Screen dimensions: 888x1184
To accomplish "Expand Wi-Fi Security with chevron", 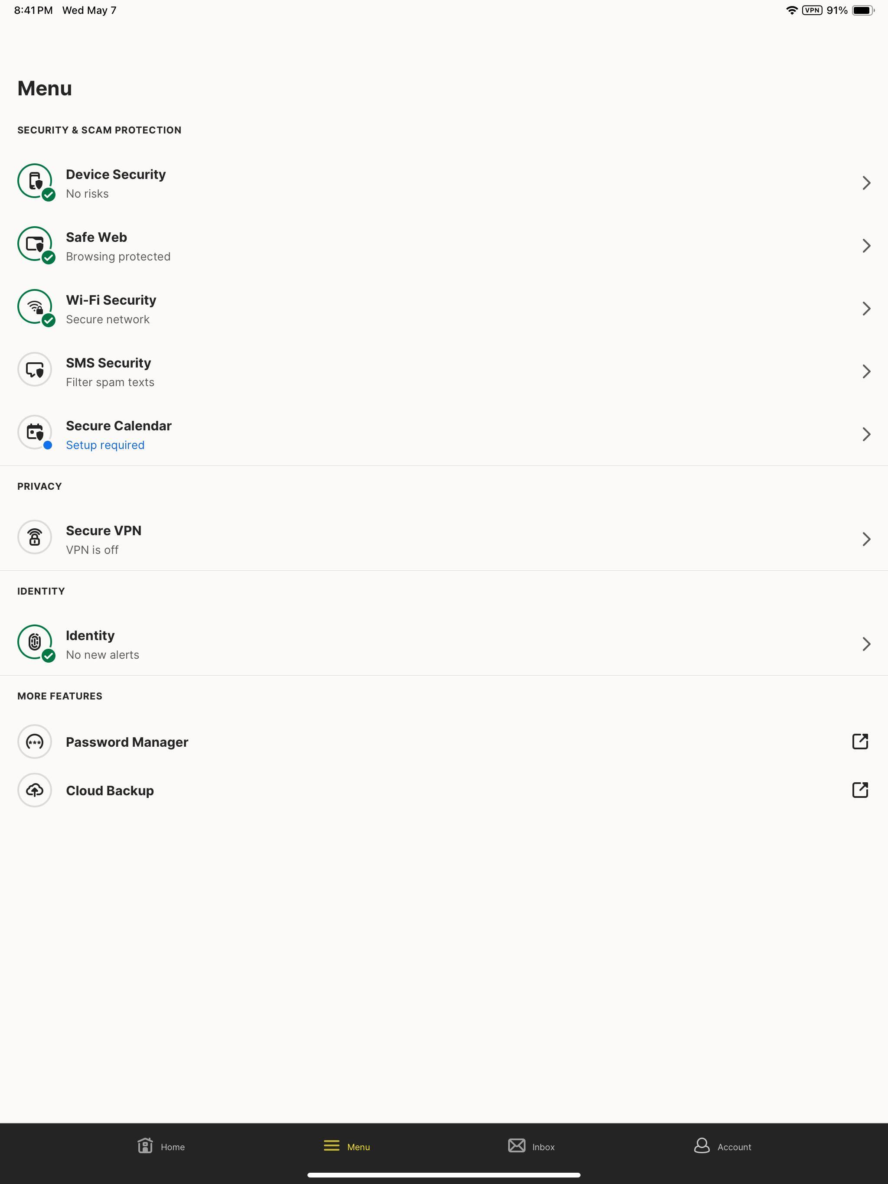I will click(866, 309).
